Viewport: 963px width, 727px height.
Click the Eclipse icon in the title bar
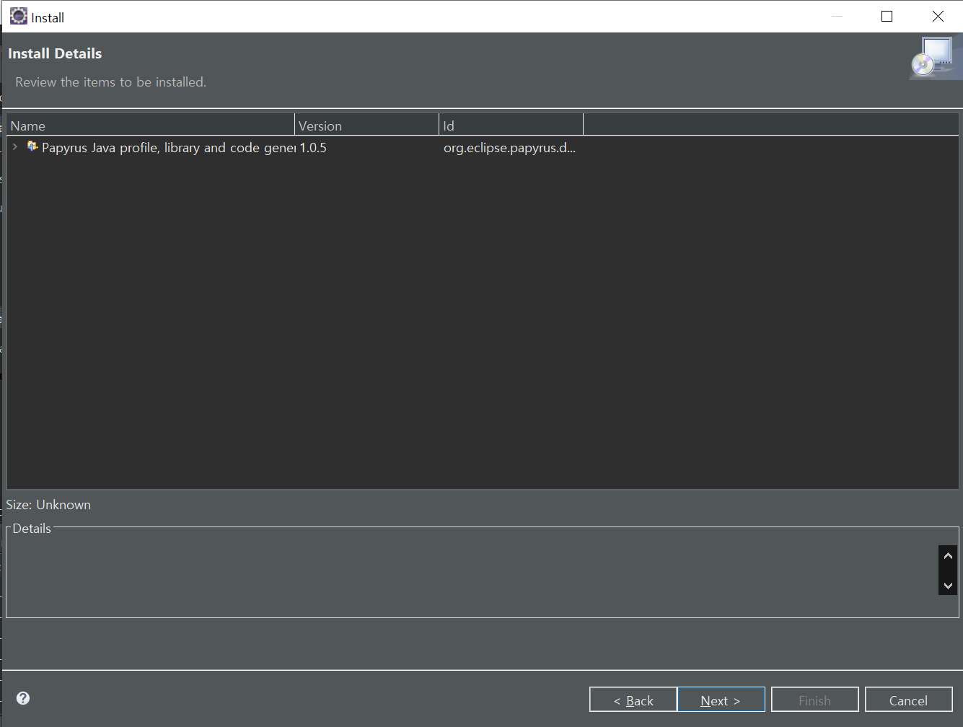pyautogui.click(x=19, y=16)
